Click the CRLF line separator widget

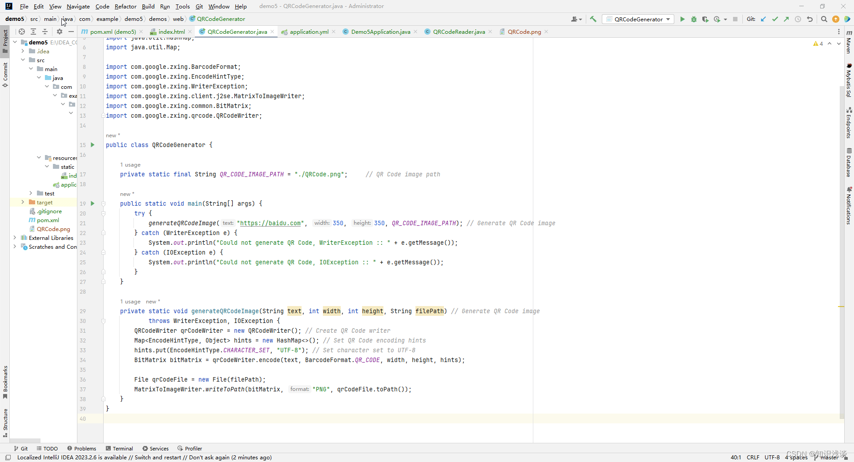coord(753,457)
